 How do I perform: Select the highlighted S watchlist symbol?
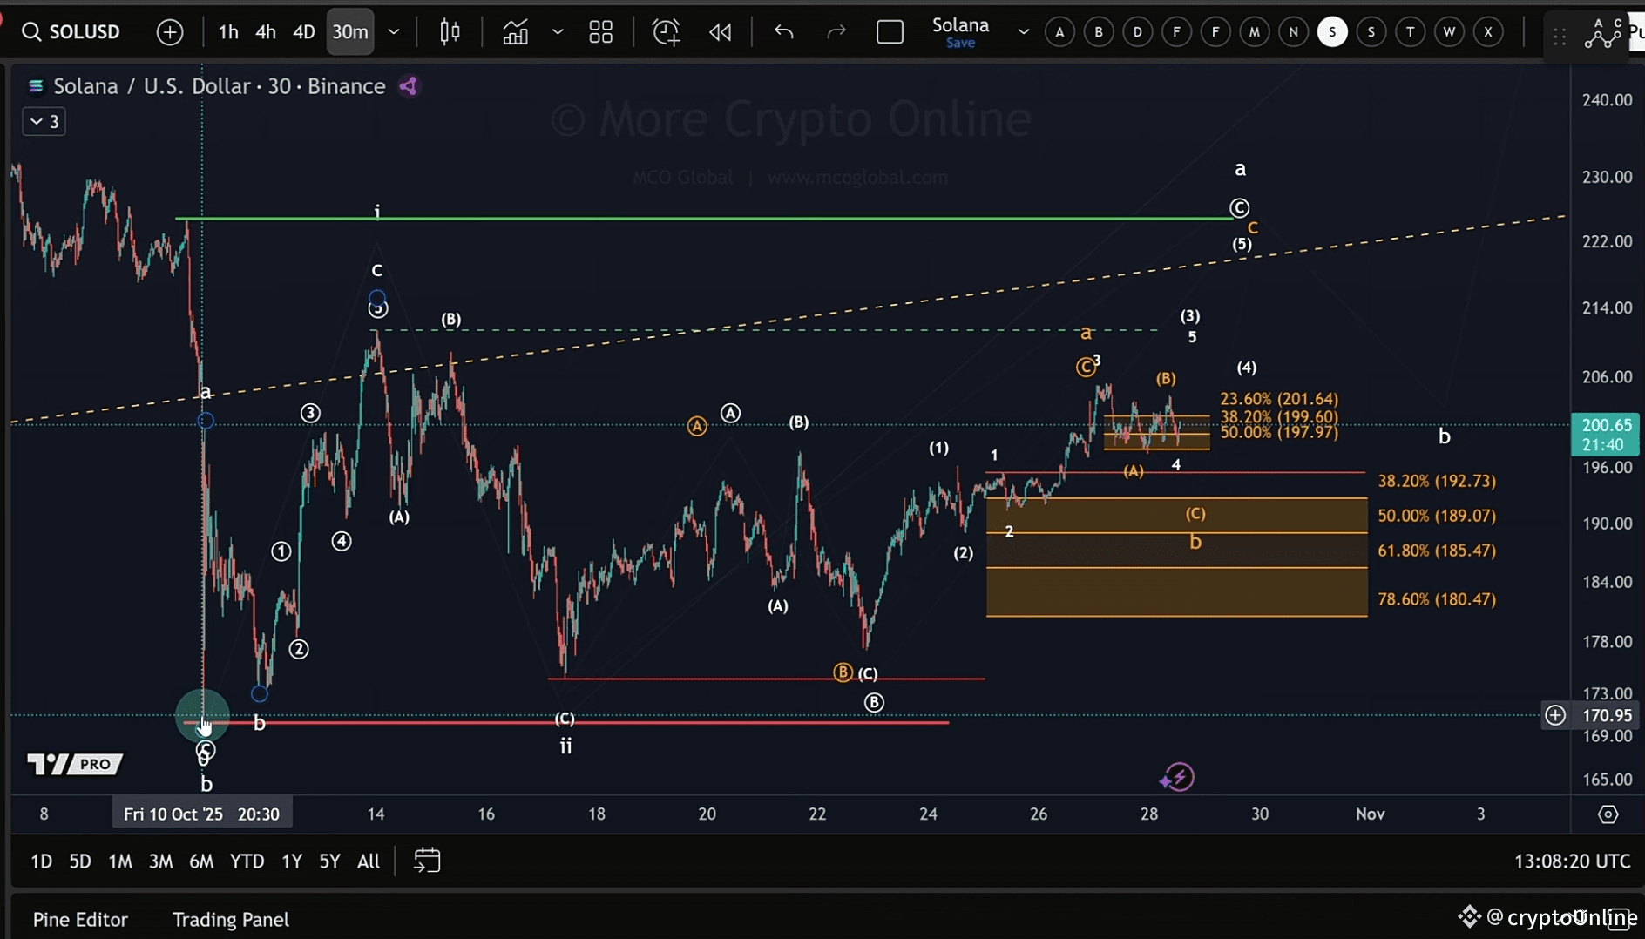1332,31
